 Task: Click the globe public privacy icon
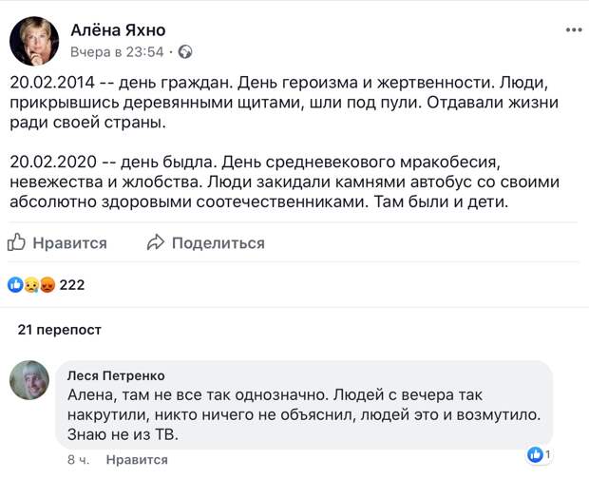click(x=185, y=51)
